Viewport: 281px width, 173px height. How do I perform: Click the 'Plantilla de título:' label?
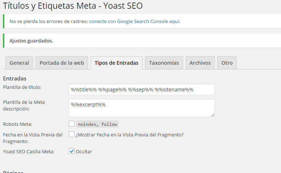[22, 87]
